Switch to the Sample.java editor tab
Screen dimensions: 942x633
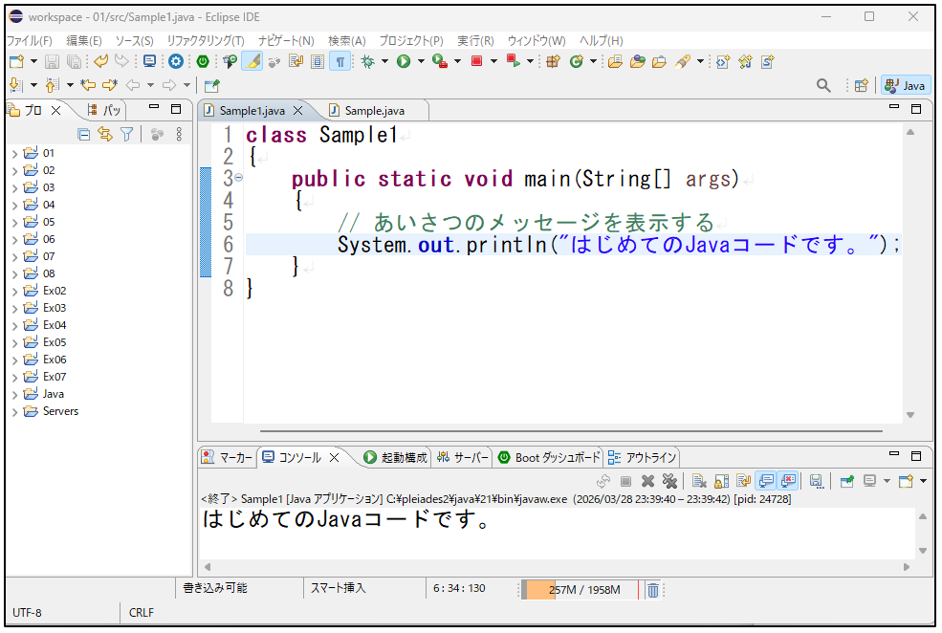click(374, 111)
